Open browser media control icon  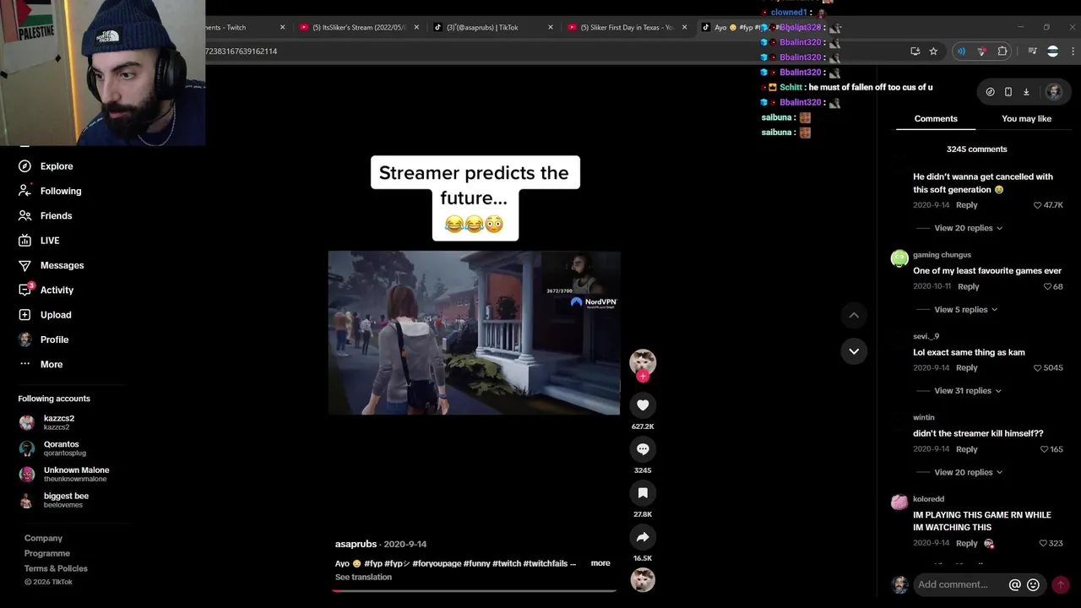(x=1032, y=52)
